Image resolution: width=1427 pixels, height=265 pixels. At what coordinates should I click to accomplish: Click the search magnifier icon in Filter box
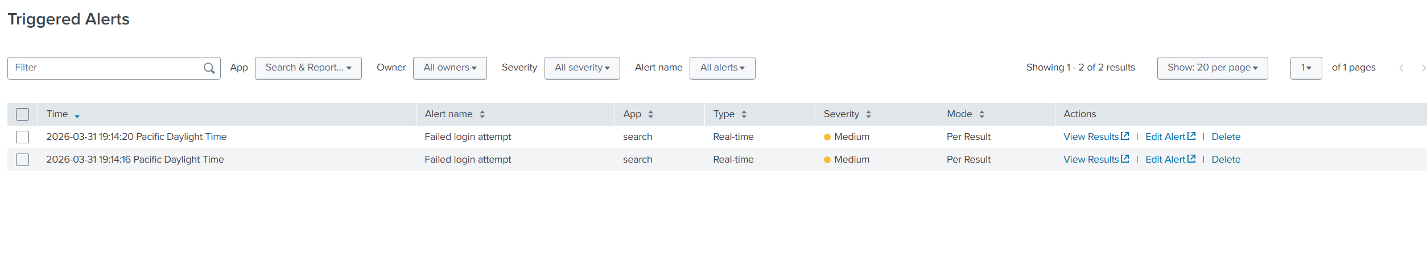click(x=209, y=68)
